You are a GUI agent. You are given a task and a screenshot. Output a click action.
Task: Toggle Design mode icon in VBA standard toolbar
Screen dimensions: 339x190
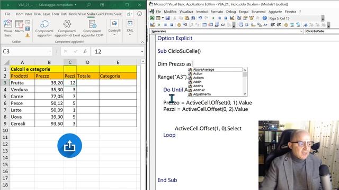pyautogui.click(x=232, y=18)
